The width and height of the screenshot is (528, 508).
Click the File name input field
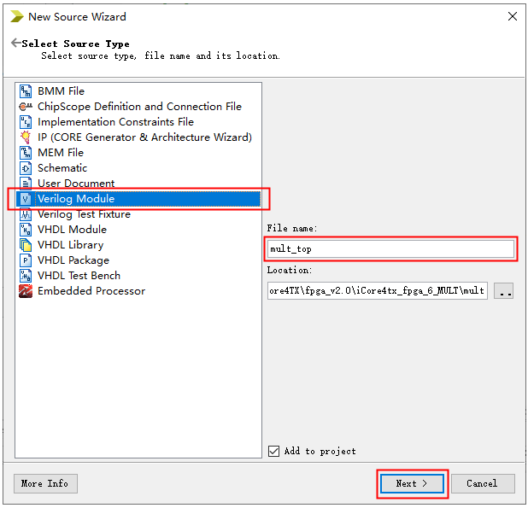[x=390, y=248]
